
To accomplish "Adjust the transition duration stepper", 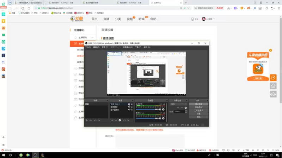I will [186, 111].
